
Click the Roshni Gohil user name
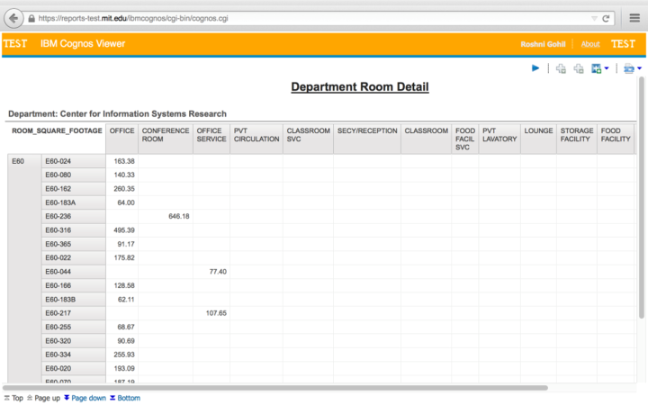pos(544,44)
